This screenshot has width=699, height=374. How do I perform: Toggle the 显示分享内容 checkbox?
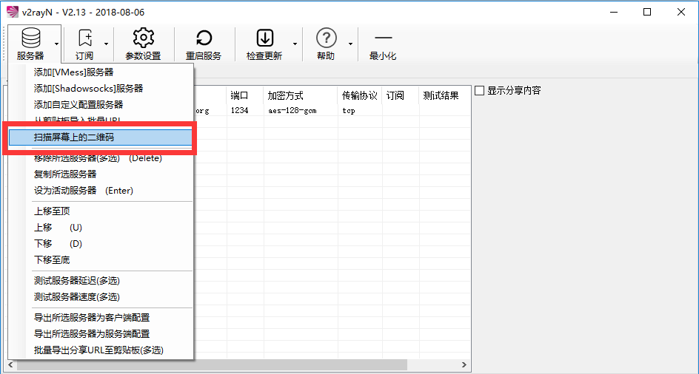(480, 91)
